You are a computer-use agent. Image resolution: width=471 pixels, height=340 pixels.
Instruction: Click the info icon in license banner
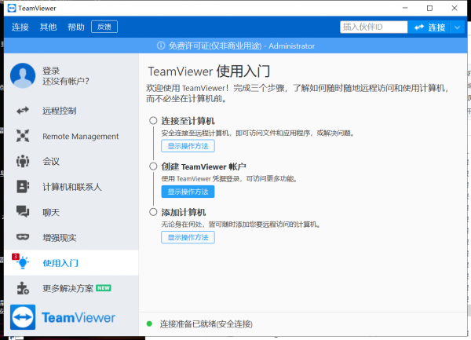coord(161,46)
